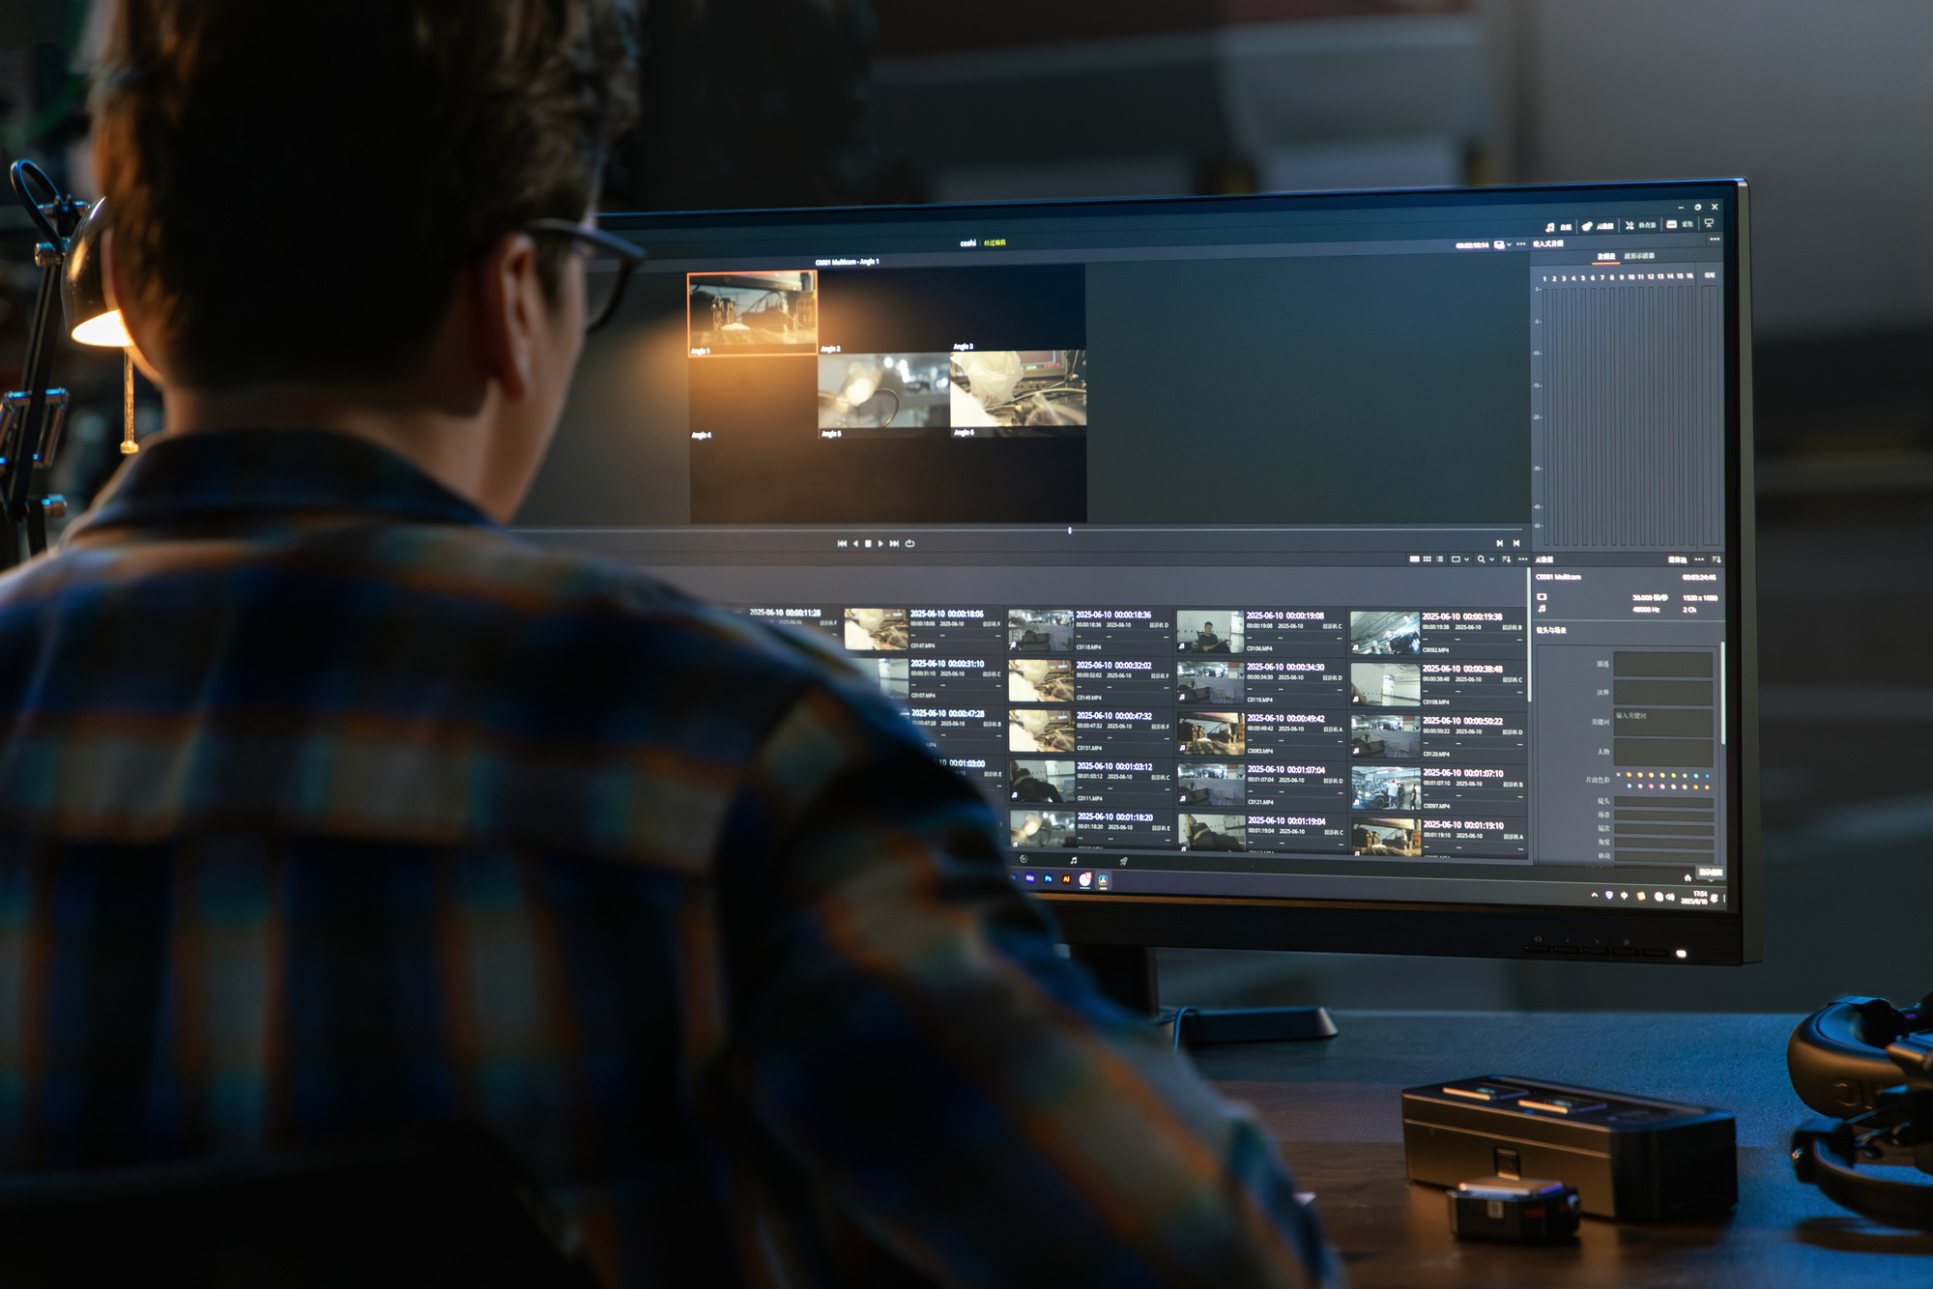Open Color page icon at bottom bar

click(1024, 859)
